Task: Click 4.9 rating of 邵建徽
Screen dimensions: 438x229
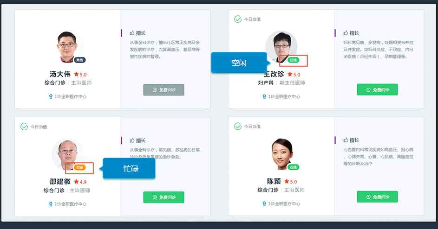Action: click(x=83, y=182)
